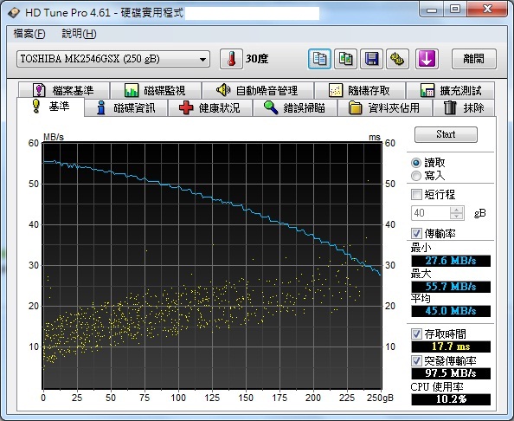Open the 錯誤掃瞄 magnifier tab
This screenshot has width=514, height=421.
pos(295,107)
